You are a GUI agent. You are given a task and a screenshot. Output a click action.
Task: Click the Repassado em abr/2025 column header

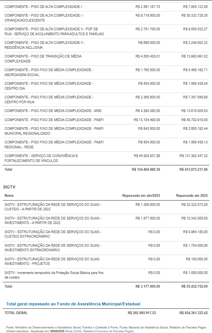click(141, 196)
